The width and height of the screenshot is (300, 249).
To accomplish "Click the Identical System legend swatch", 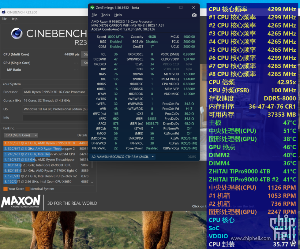I will coord(28,189).
